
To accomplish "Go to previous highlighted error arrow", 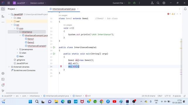I will [x=177, y=14].
